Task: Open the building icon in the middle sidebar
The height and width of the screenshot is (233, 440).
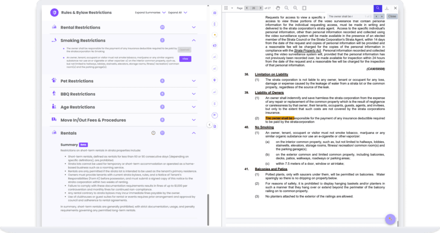Action: (x=215, y=24)
